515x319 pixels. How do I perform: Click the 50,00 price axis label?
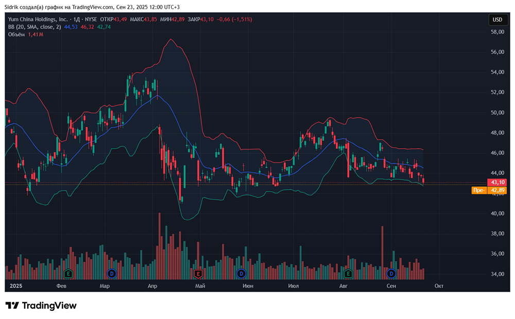tap(497, 113)
